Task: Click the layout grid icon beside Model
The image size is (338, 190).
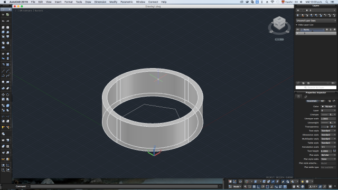Action: point(230,186)
